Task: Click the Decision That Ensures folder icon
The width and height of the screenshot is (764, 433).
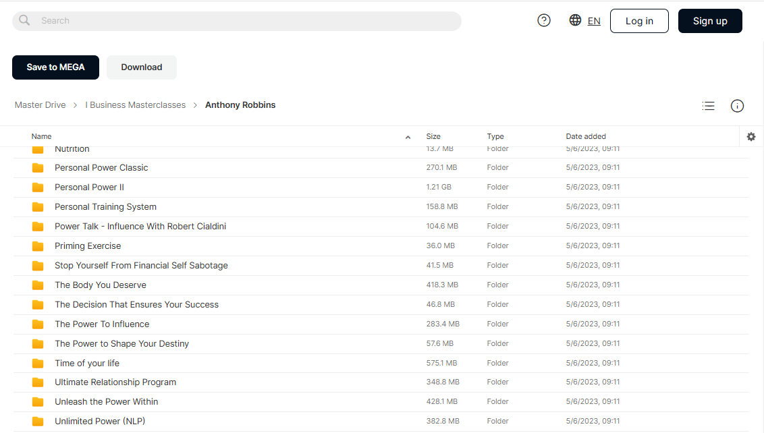Action: (x=38, y=304)
